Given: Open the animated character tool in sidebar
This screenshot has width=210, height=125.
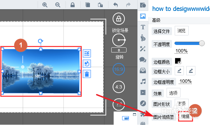Looking at the screenshot, I should [x=143, y=38].
